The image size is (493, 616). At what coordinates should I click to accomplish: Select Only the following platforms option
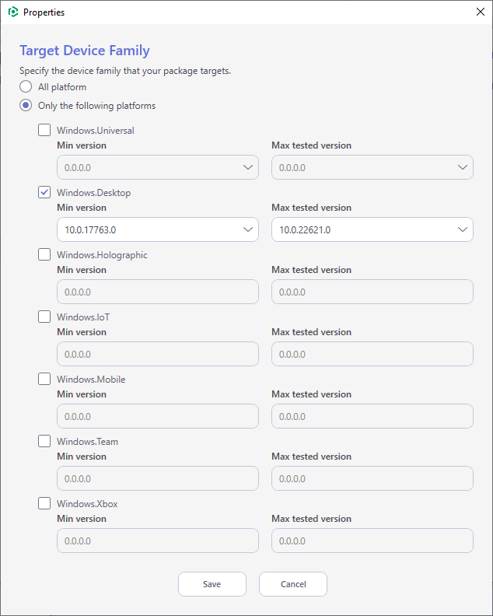pyautogui.click(x=26, y=106)
